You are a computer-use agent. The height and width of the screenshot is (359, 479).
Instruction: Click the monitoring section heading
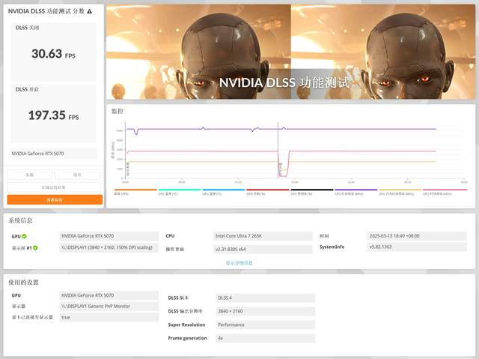pyautogui.click(x=118, y=112)
